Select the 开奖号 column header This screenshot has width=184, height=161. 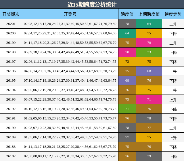70,14
